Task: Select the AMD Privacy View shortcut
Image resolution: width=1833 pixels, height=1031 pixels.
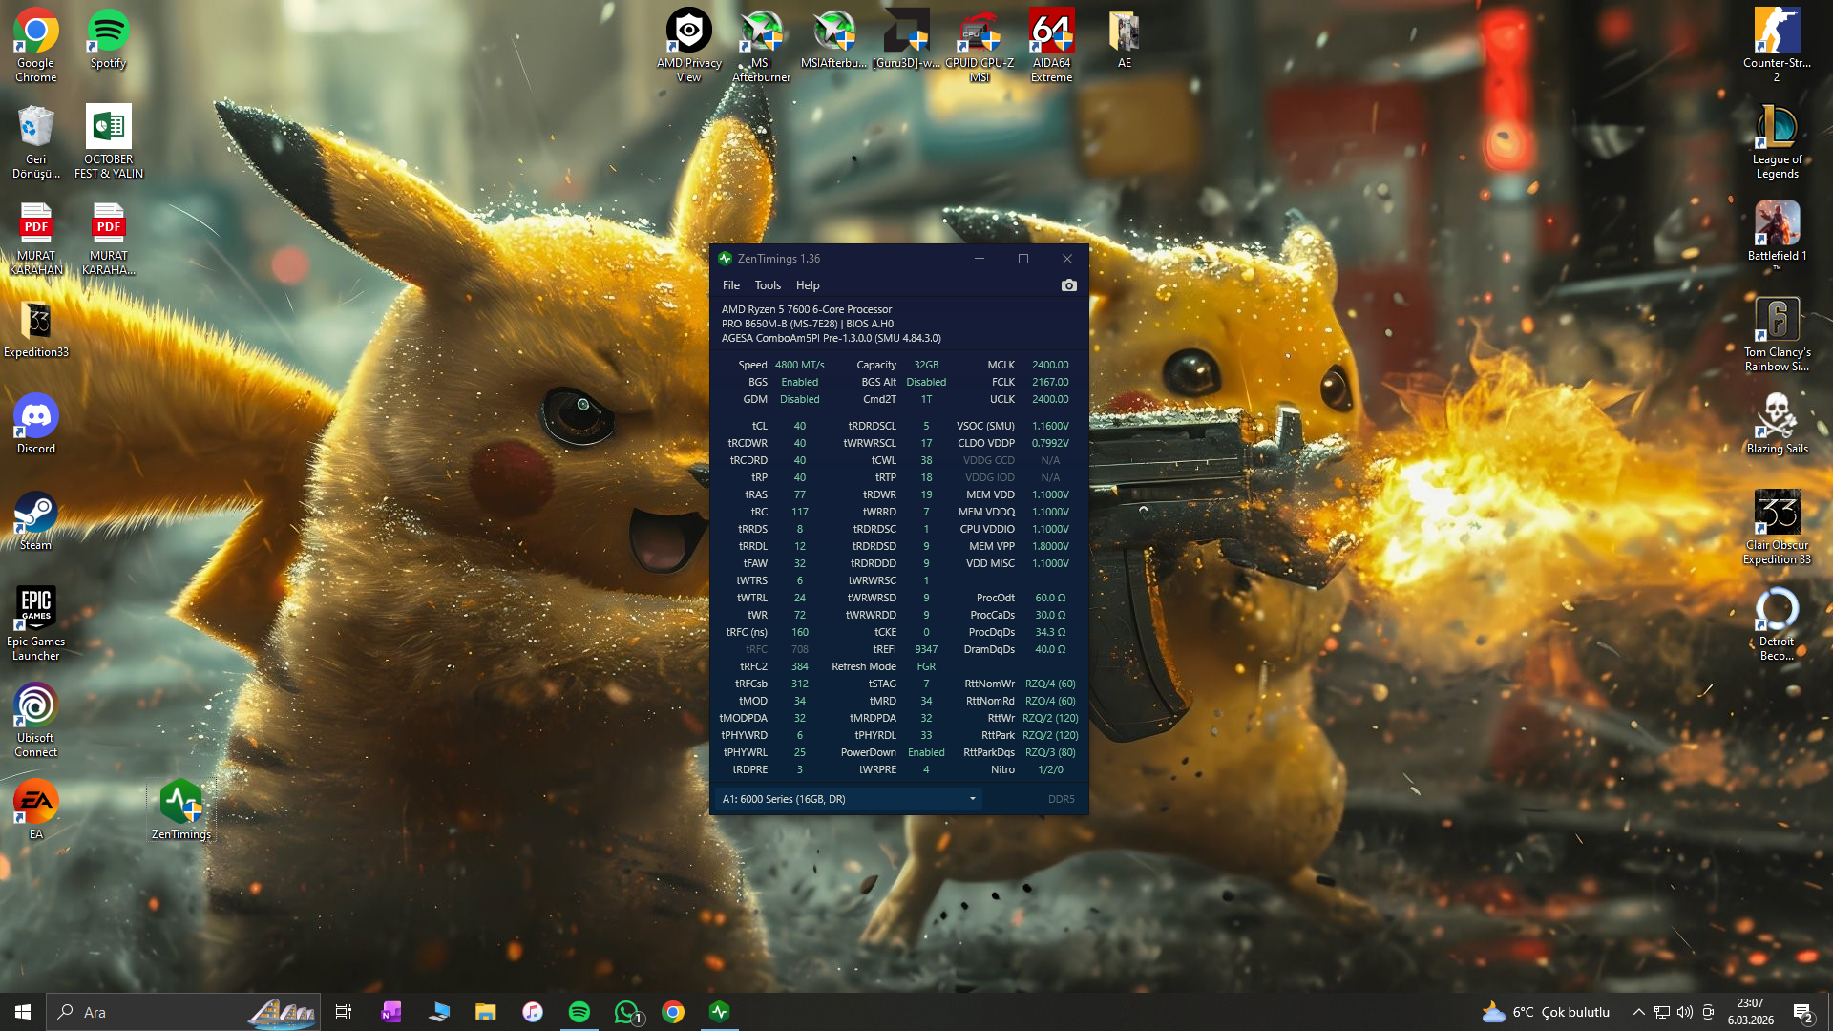Action: [x=688, y=45]
